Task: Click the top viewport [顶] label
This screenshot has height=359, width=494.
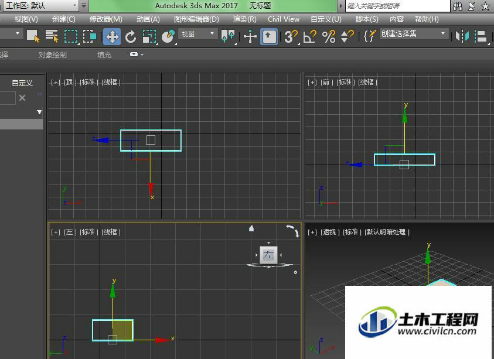Action: point(70,82)
